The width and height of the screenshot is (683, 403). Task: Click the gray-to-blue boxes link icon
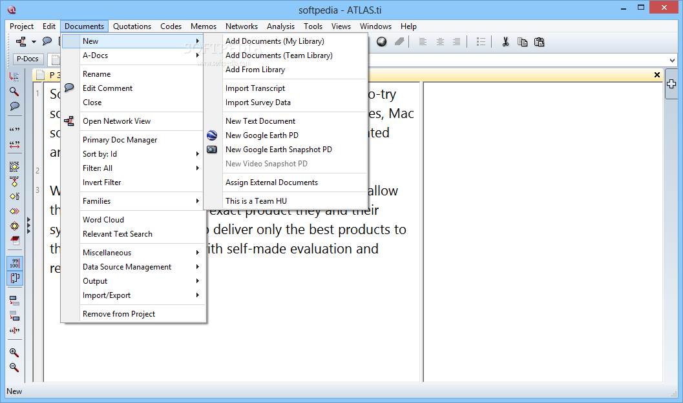(14, 315)
